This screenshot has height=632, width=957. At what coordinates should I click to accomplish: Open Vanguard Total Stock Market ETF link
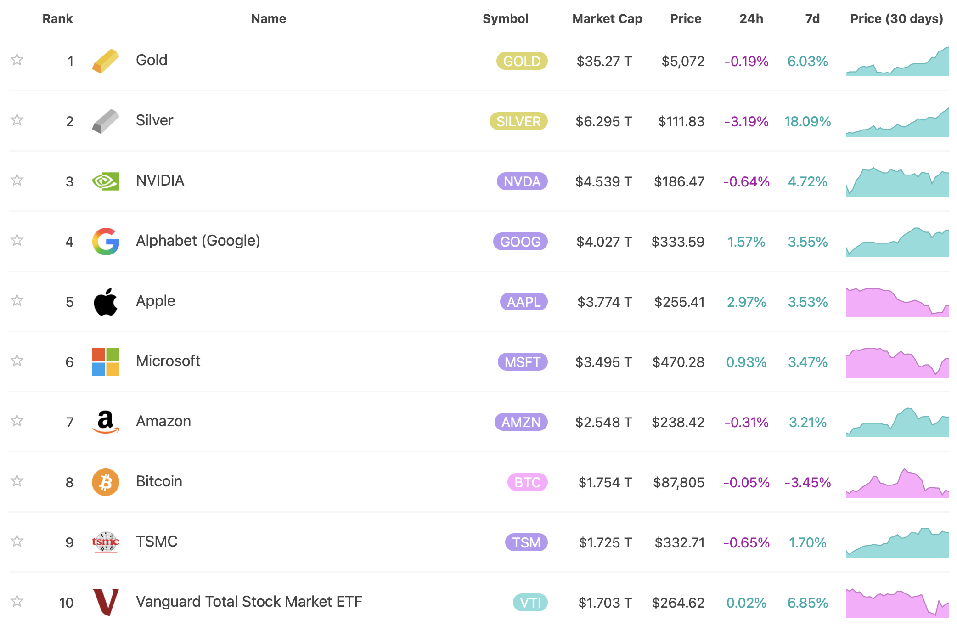click(249, 602)
